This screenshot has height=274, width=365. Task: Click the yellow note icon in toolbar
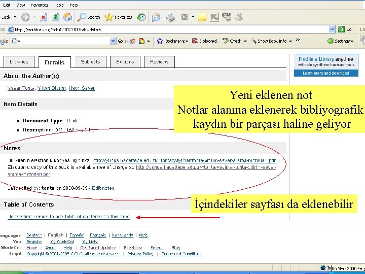coord(202,17)
